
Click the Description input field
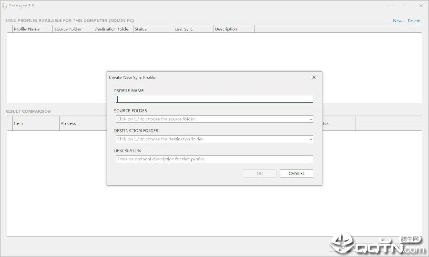[x=214, y=159]
